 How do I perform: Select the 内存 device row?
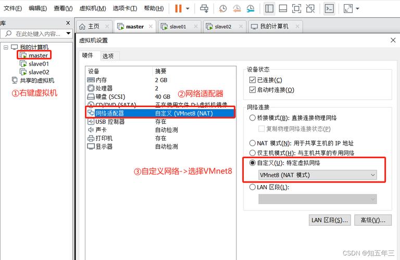click(161, 80)
